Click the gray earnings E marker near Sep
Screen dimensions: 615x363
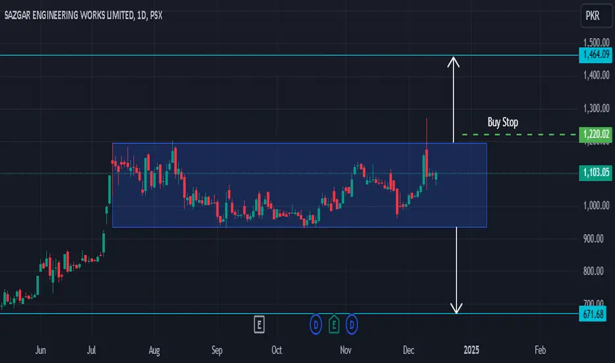pos(259,325)
